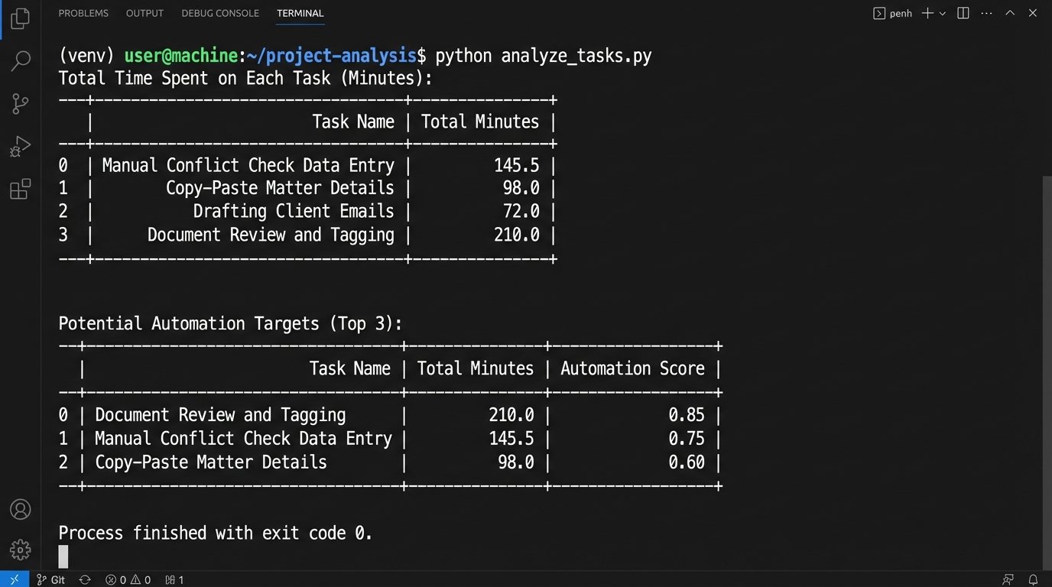
Task: Click the Git branch status item
Action: point(51,580)
